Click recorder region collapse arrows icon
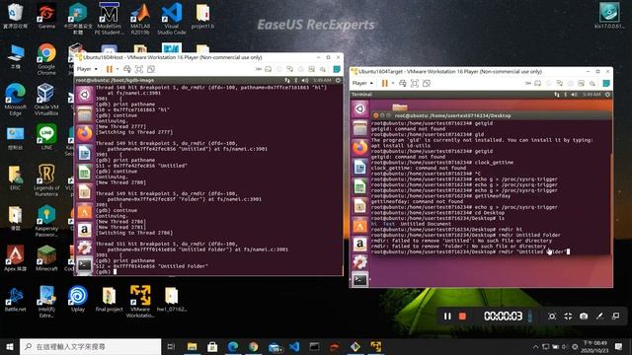Viewport: 632px width, 355px height. tap(568, 316)
